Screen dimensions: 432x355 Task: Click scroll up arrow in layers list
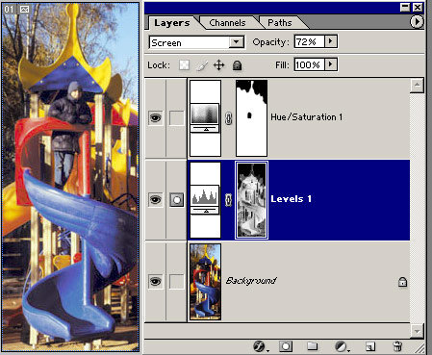[417, 85]
